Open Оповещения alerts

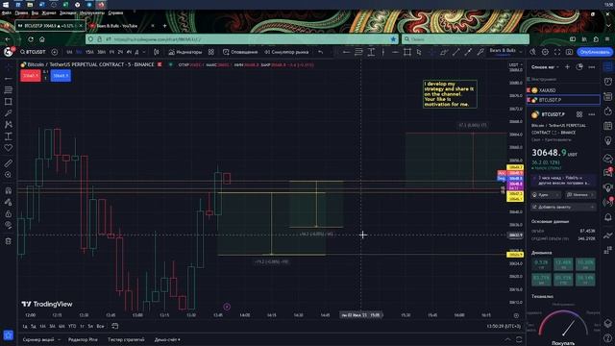[x=240, y=52]
